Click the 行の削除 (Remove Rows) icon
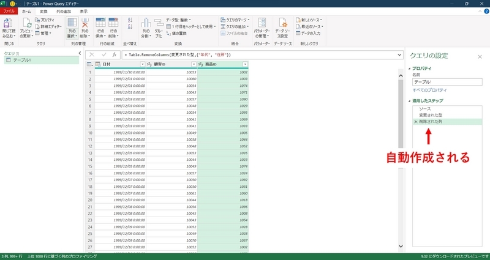Image resolution: width=490 pixels, height=260 pixels. click(113, 23)
